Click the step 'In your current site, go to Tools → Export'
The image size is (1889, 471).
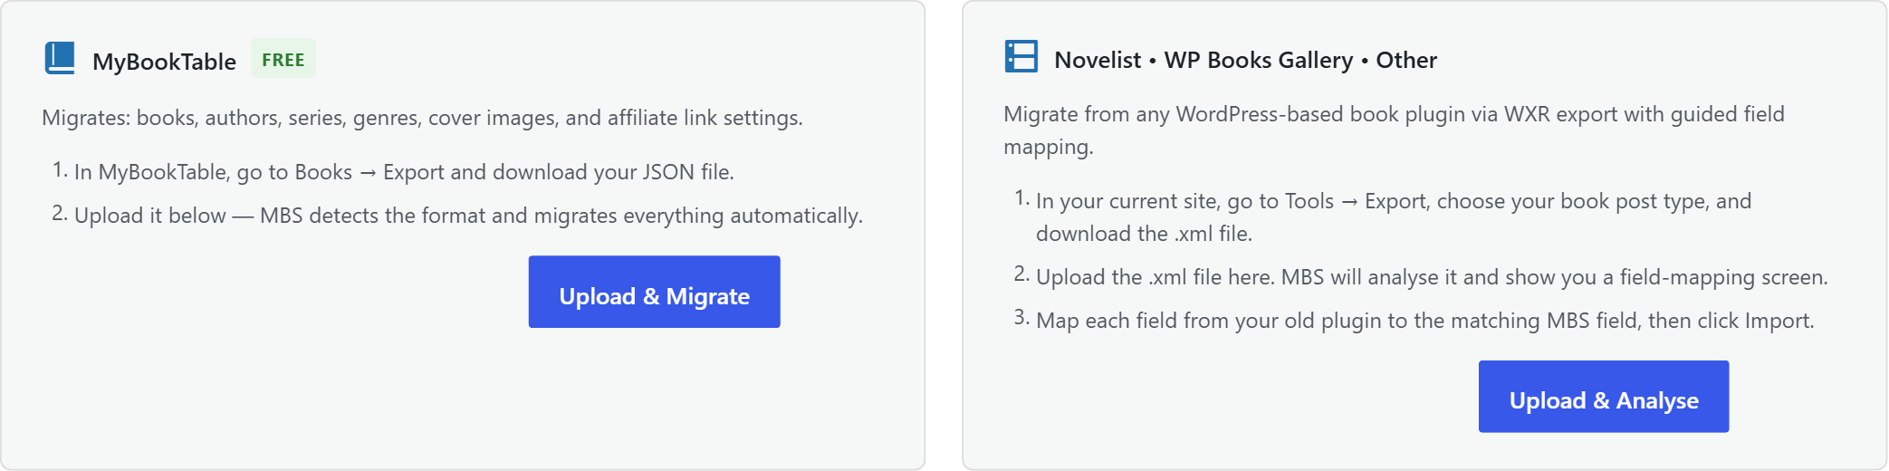pos(1394,217)
